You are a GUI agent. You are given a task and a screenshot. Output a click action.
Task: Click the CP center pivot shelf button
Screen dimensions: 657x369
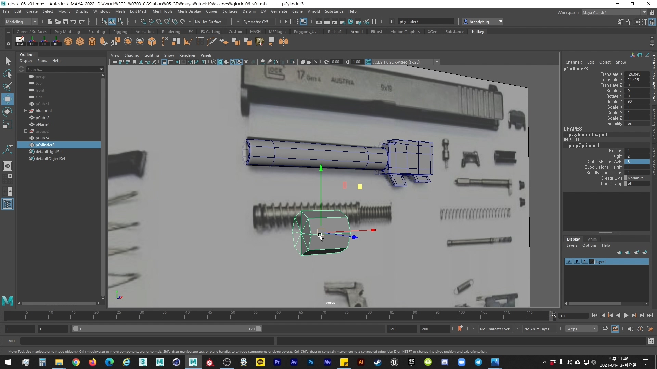(x=32, y=41)
